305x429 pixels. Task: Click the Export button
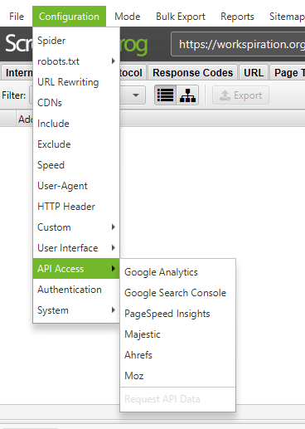click(x=240, y=95)
